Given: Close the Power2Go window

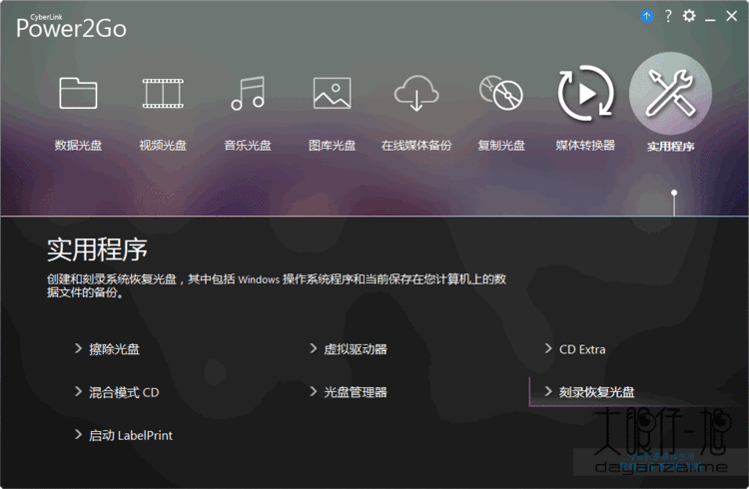Looking at the screenshot, I should pos(731,16).
